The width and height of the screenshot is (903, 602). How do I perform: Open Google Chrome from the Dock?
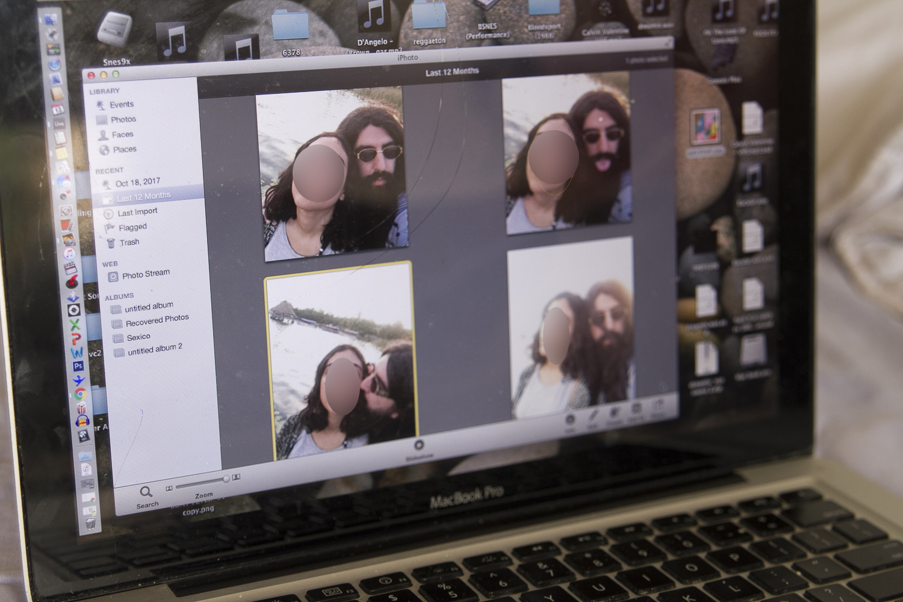click(80, 394)
